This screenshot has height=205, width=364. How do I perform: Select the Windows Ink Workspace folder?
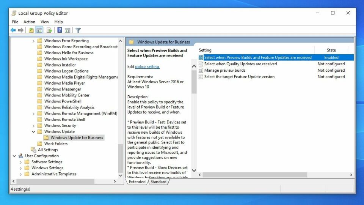(x=66, y=59)
